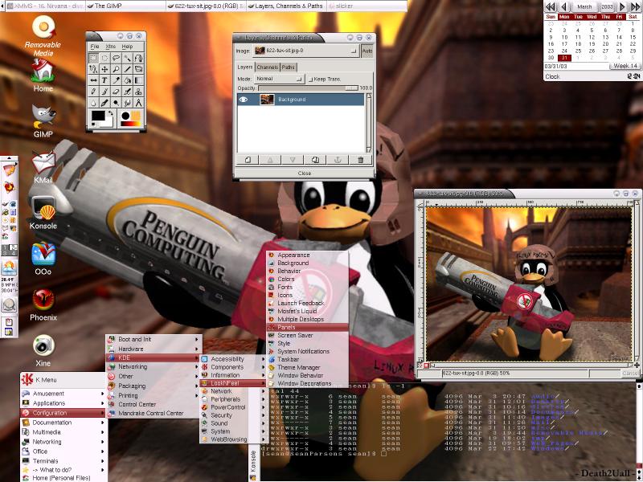
Task: Select the Dodge/Burn tool
Action: pyautogui.click(x=116, y=103)
